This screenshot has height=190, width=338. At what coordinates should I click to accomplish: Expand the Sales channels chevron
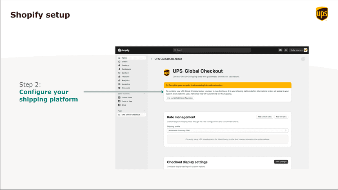(144, 94)
